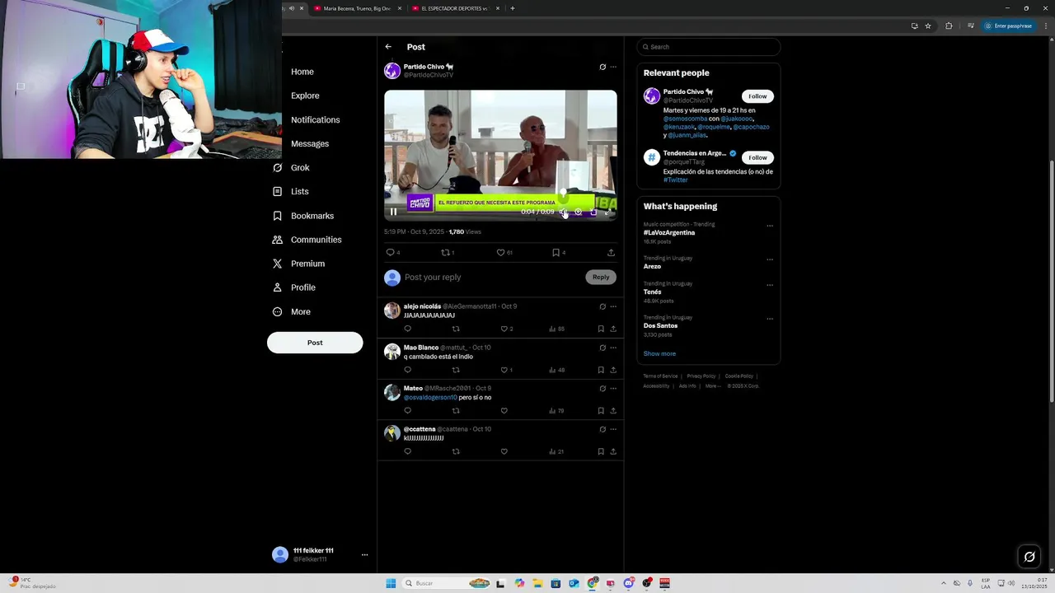The image size is (1055, 593).
Task: Click the Search input box
Action: [x=708, y=47]
